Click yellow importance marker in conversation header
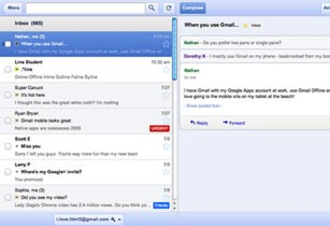This screenshot has width=330, height=226. coord(246,25)
